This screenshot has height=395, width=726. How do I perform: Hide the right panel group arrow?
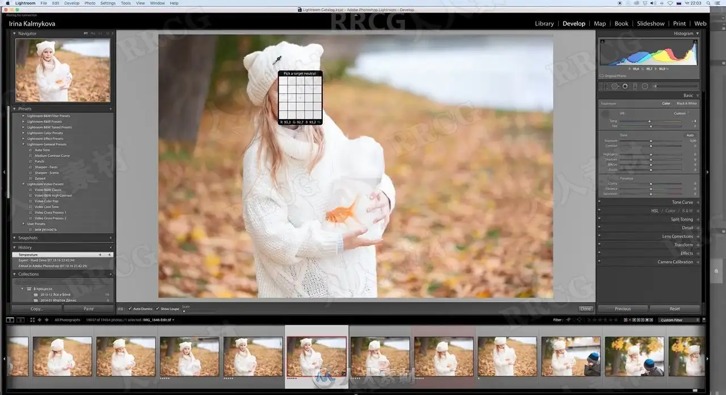pos(707,172)
